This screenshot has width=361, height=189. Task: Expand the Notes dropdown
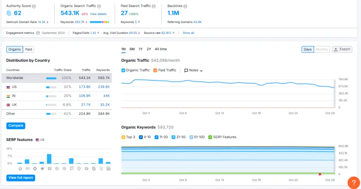194,70
